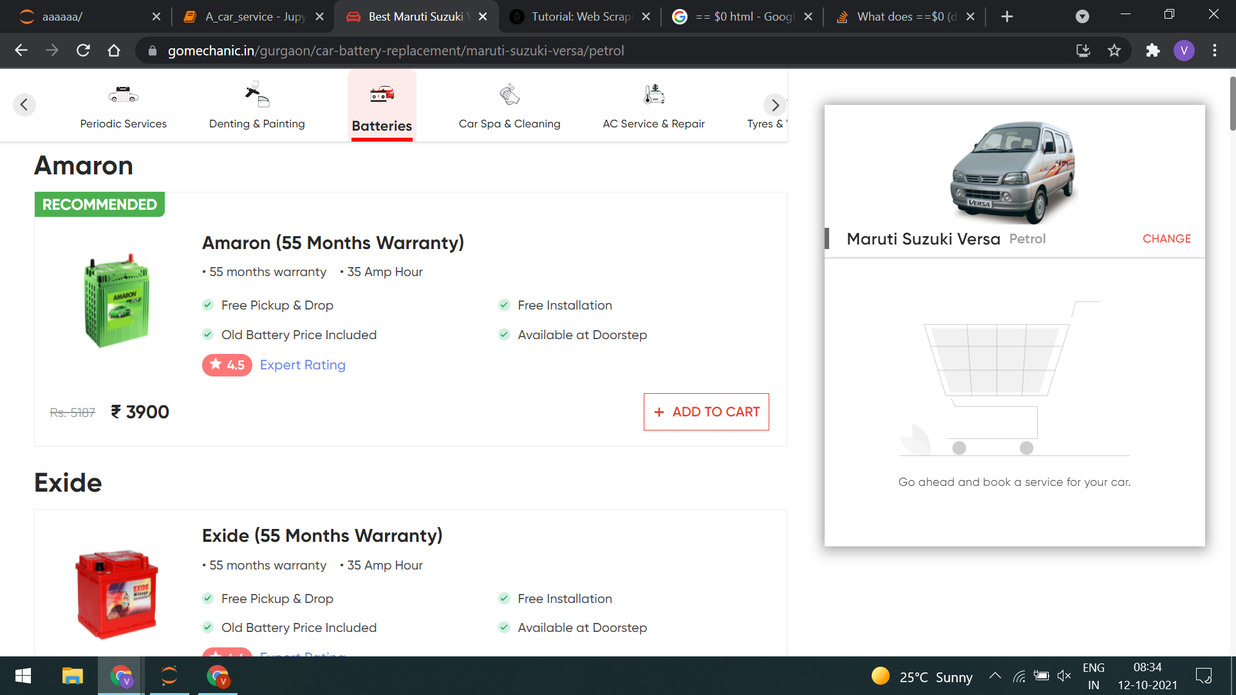Select the Car Spa & Cleaning category

point(509,106)
